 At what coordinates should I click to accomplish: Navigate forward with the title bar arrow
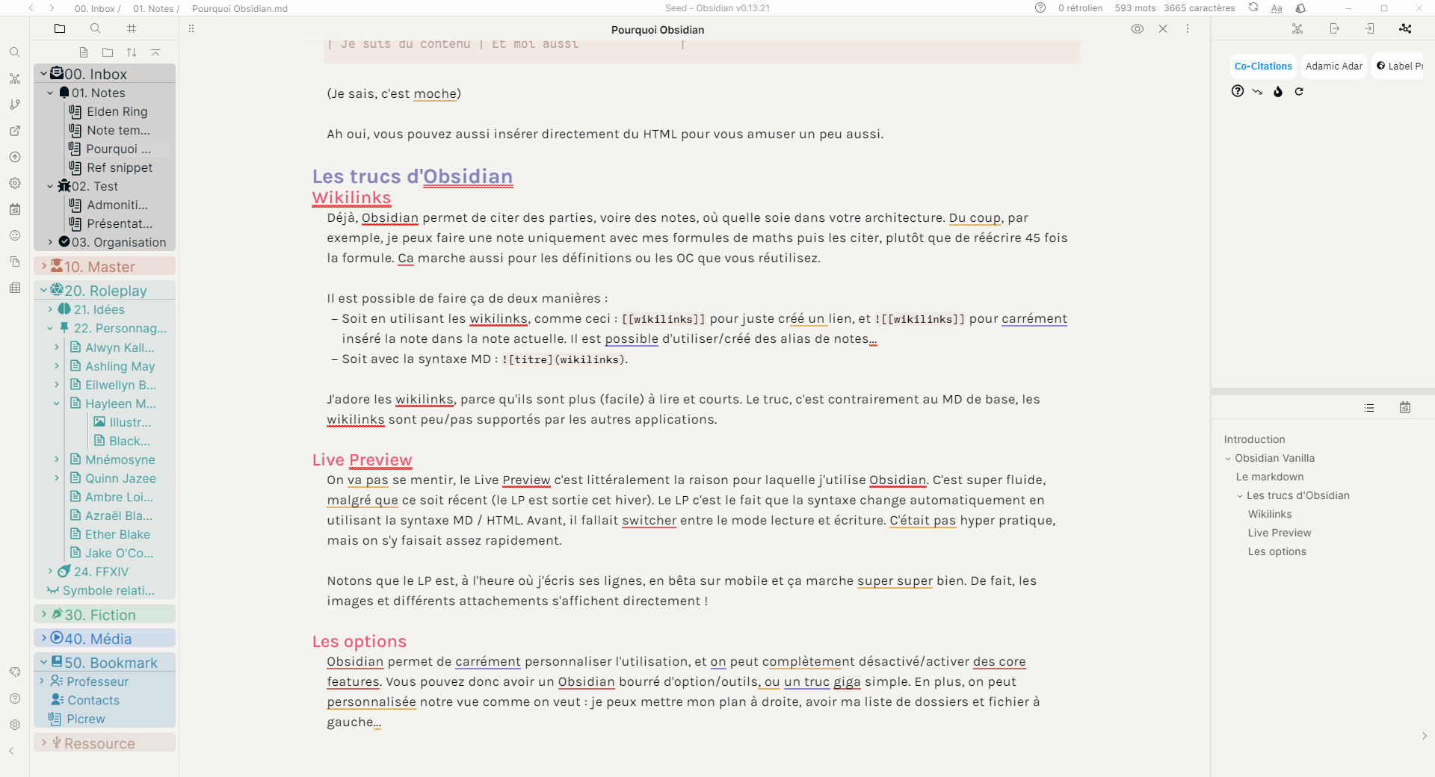[52, 8]
